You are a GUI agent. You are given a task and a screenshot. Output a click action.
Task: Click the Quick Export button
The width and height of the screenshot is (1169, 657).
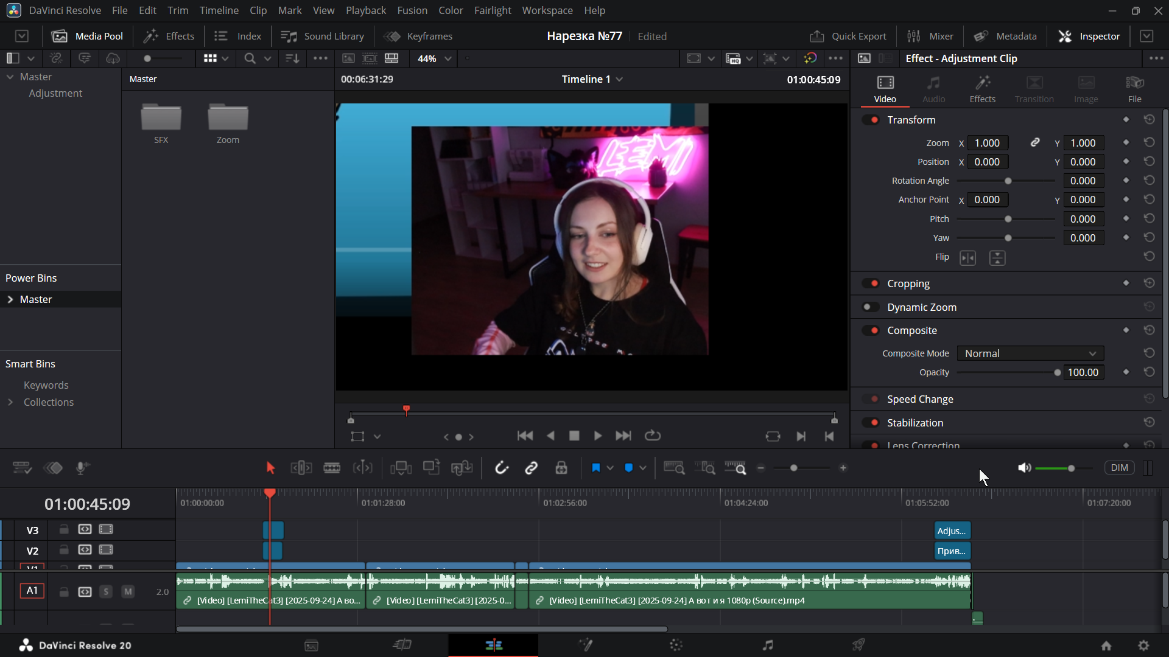point(848,36)
